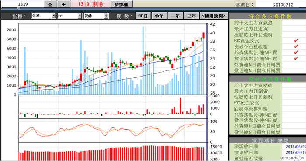Click the 重要事件總覽 header

tap(268, 140)
